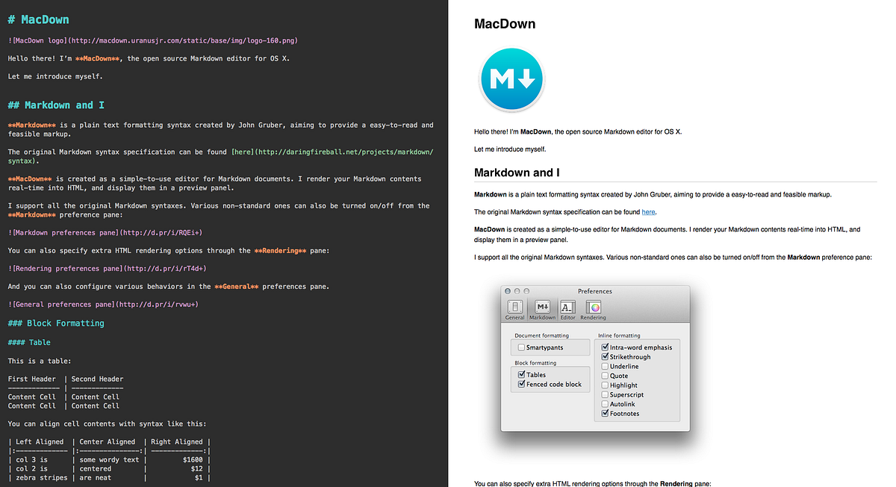Select the Markdown tab icon in Preferences
This screenshot has width=896, height=487.
click(x=543, y=309)
